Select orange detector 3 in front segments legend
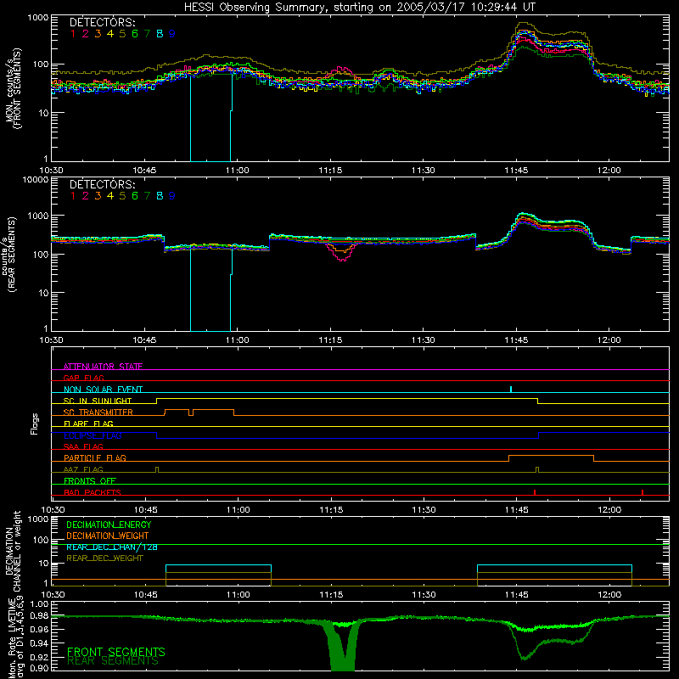 click(x=98, y=34)
